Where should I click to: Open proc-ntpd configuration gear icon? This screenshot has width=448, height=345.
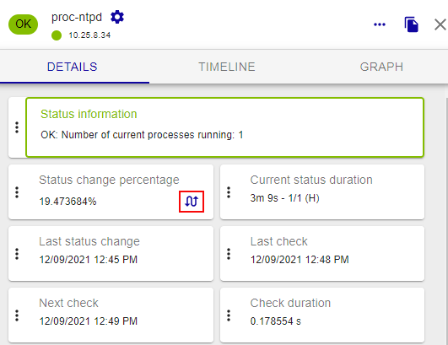pyautogui.click(x=117, y=17)
